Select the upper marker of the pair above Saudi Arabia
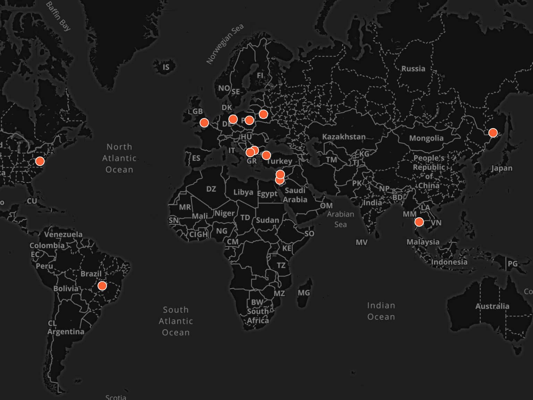 click(280, 174)
